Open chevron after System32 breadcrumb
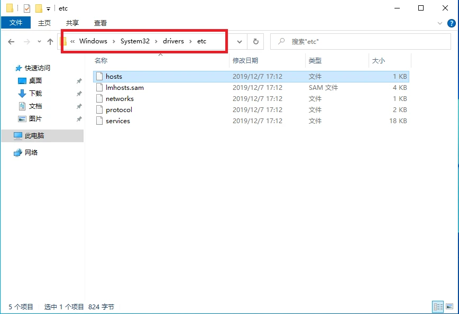 click(x=157, y=42)
